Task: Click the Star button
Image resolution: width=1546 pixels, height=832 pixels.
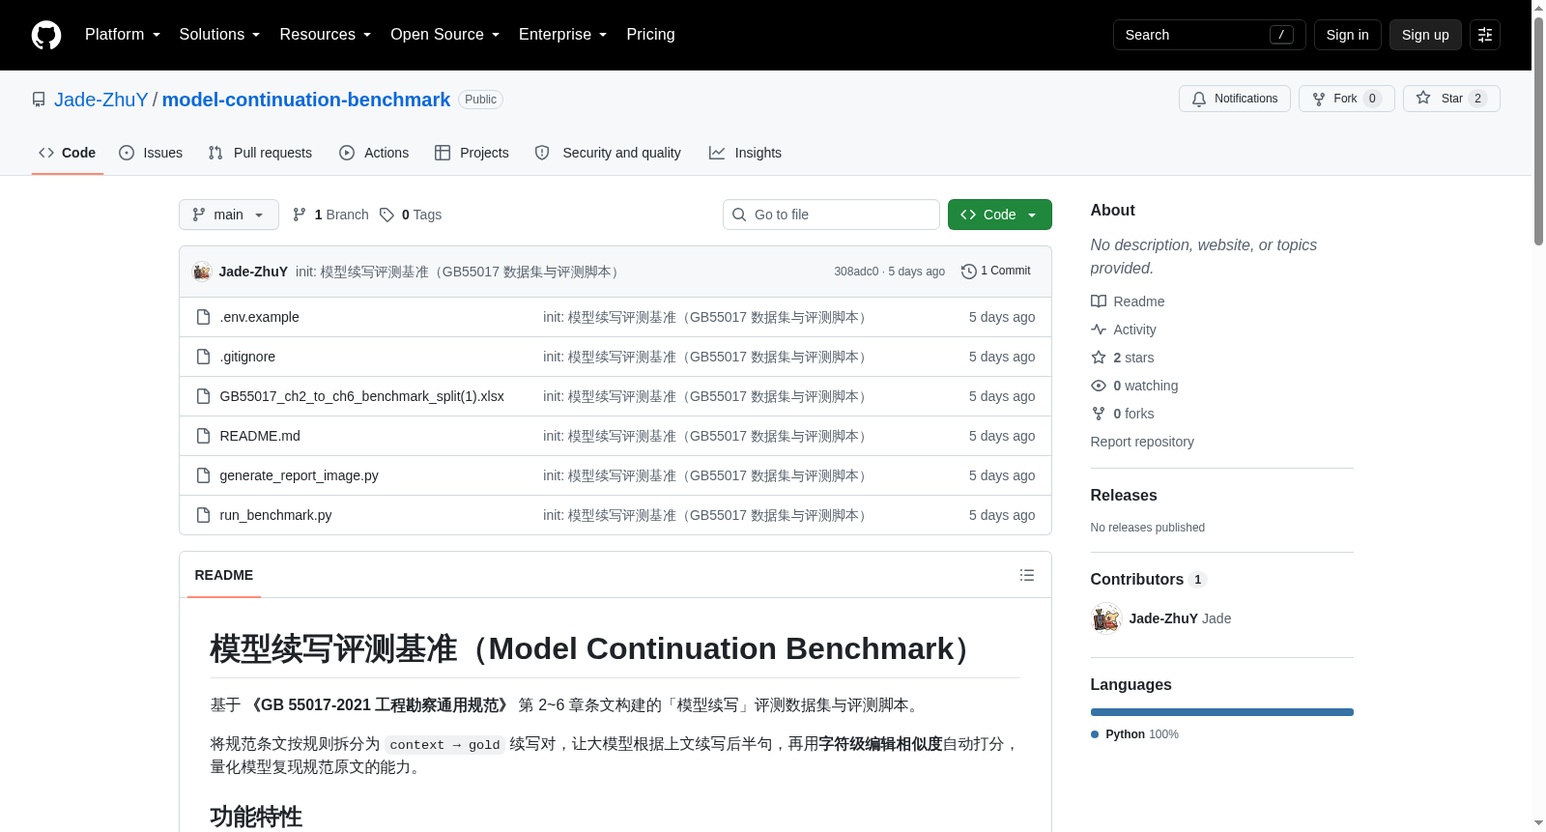Action: tap(1451, 99)
